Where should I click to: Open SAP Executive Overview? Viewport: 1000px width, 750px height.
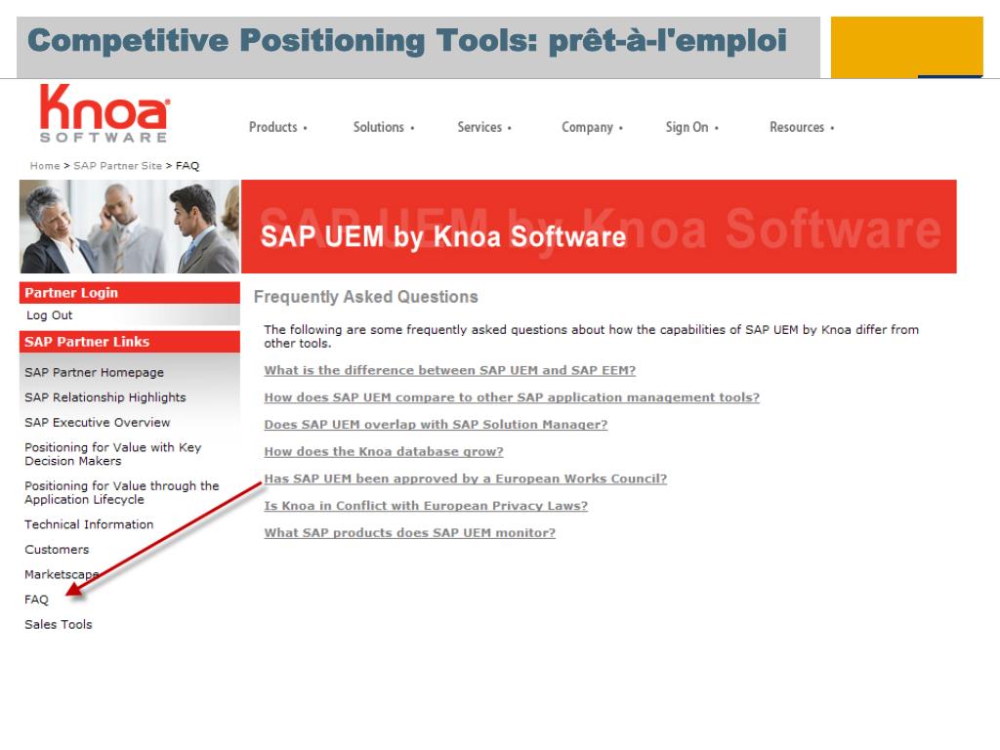[97, 422]
